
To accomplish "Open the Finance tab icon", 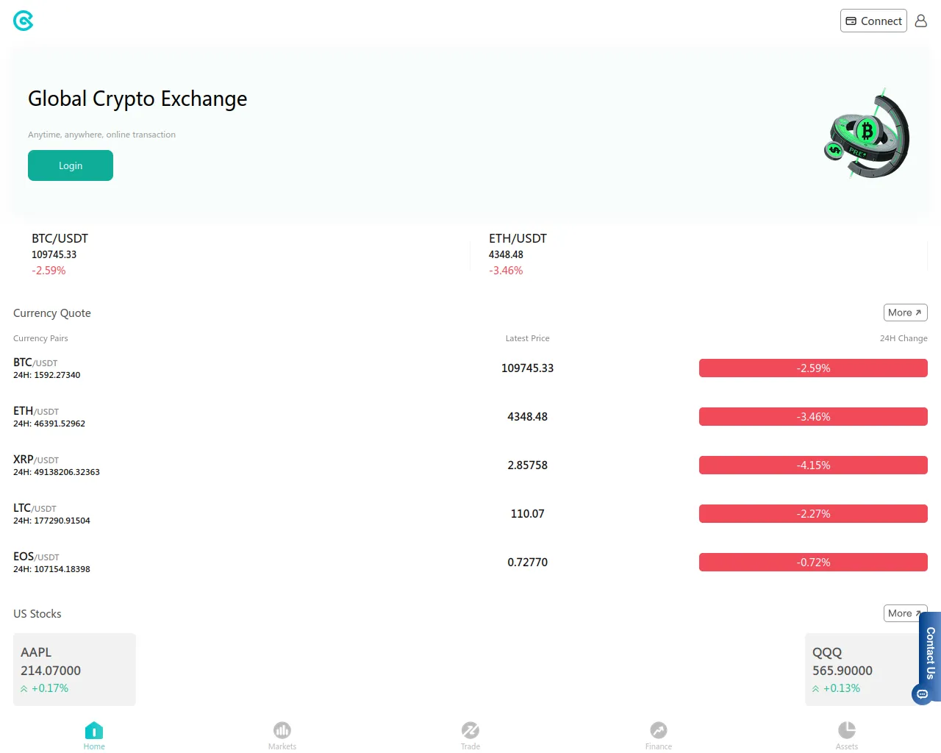I will pos(659,730).
